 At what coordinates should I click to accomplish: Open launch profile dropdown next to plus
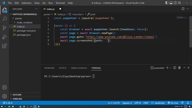click(170, 68)
